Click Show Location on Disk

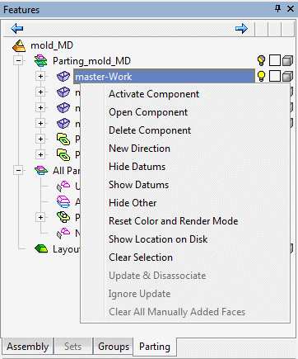158,239
